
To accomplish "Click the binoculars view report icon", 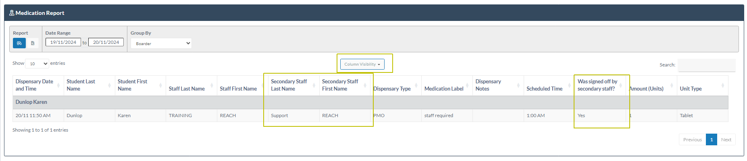I will click(19, 43).
